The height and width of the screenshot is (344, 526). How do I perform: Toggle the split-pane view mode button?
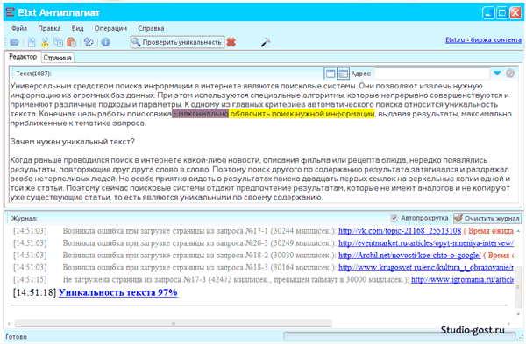click(343, 74)
